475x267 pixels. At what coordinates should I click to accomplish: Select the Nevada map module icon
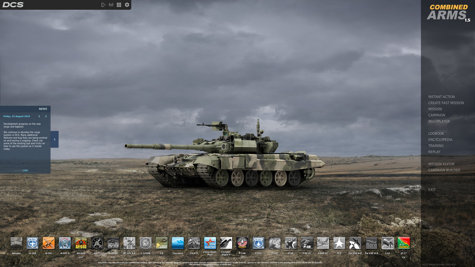coord(16,243)
